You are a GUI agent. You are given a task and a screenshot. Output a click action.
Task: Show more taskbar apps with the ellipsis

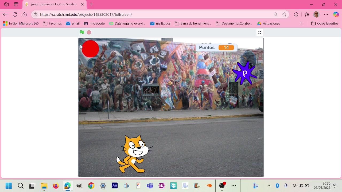(x=234, y=186)
